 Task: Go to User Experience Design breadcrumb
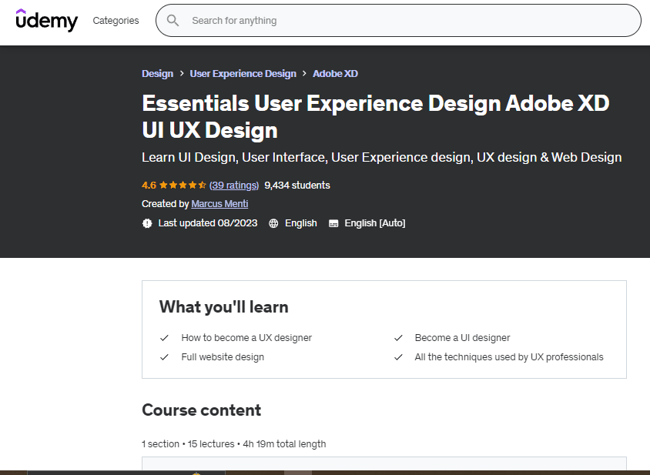coord(243,74)
